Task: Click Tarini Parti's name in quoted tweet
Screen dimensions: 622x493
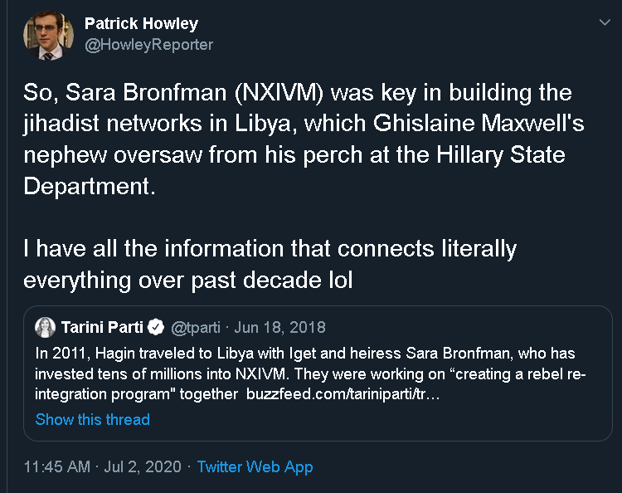Action: pyautogui.click(x=103, y=326)
